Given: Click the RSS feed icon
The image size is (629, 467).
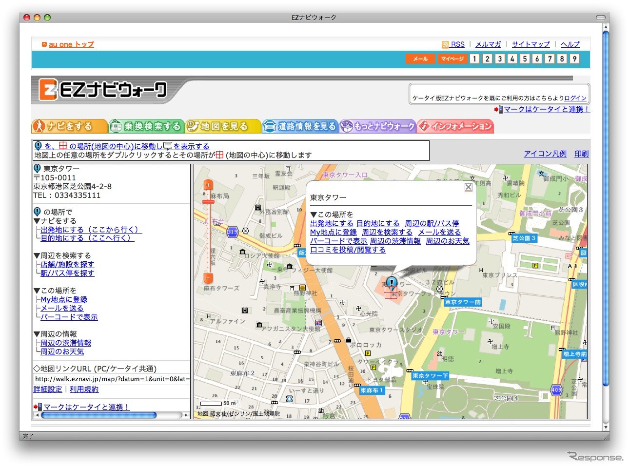Looking at the screenshot, I should 445,44.
